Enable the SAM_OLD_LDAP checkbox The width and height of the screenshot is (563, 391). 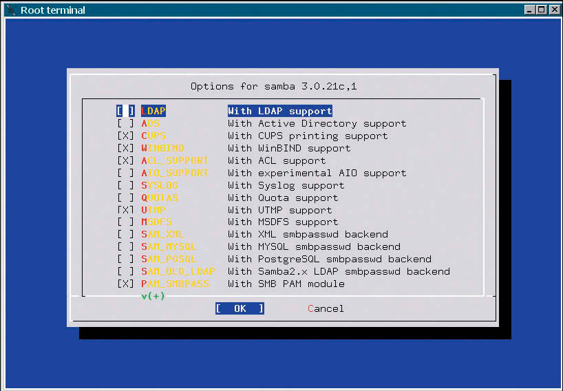click(x=125, y=271)
